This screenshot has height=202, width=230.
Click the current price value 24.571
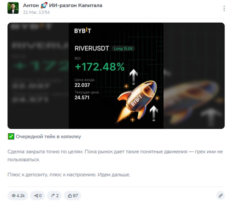click(82, 97)
